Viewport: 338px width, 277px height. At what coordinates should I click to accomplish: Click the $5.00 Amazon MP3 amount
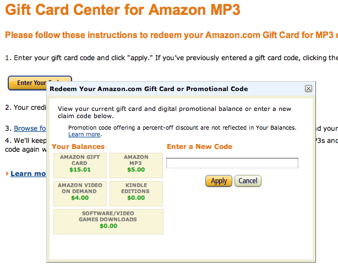tap(136, 169)
